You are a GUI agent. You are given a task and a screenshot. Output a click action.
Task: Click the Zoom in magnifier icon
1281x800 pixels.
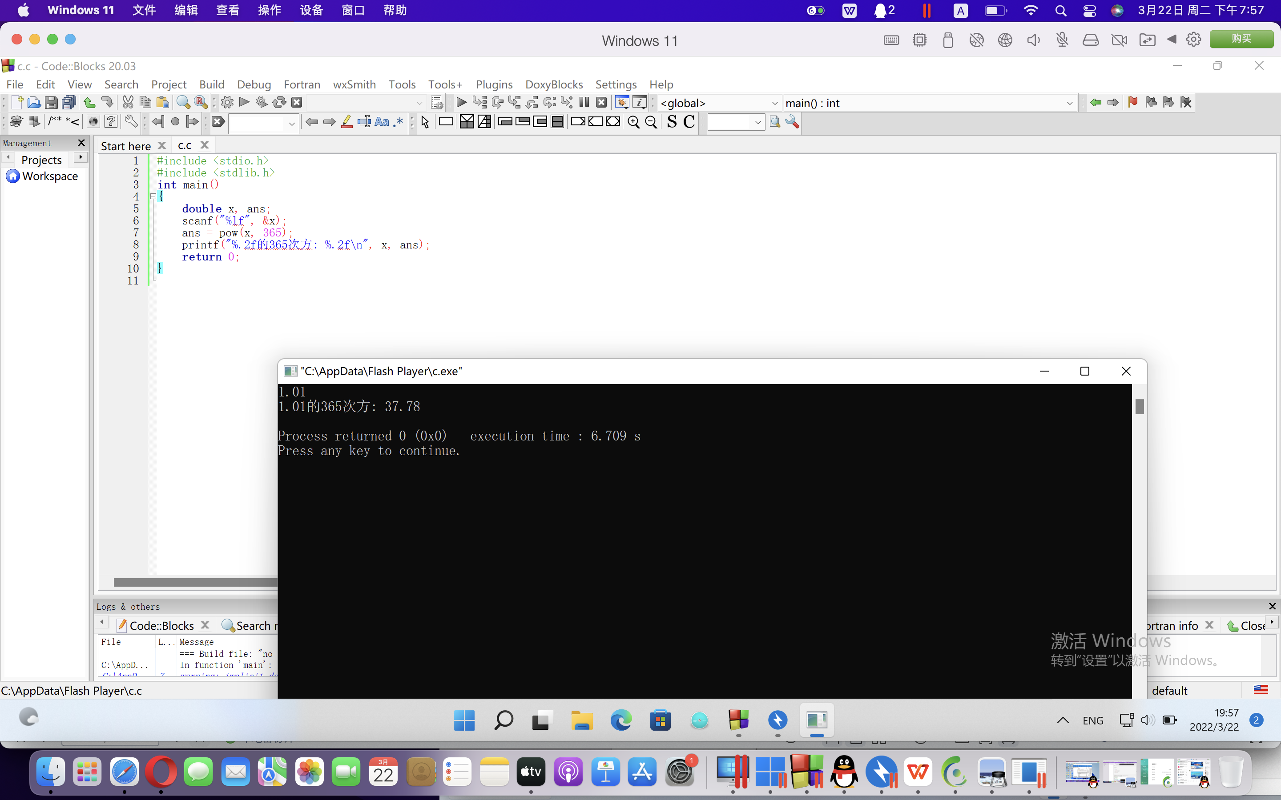click(633, 122)
